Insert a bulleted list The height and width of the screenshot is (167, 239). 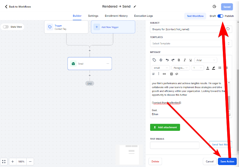coord(220,68)
